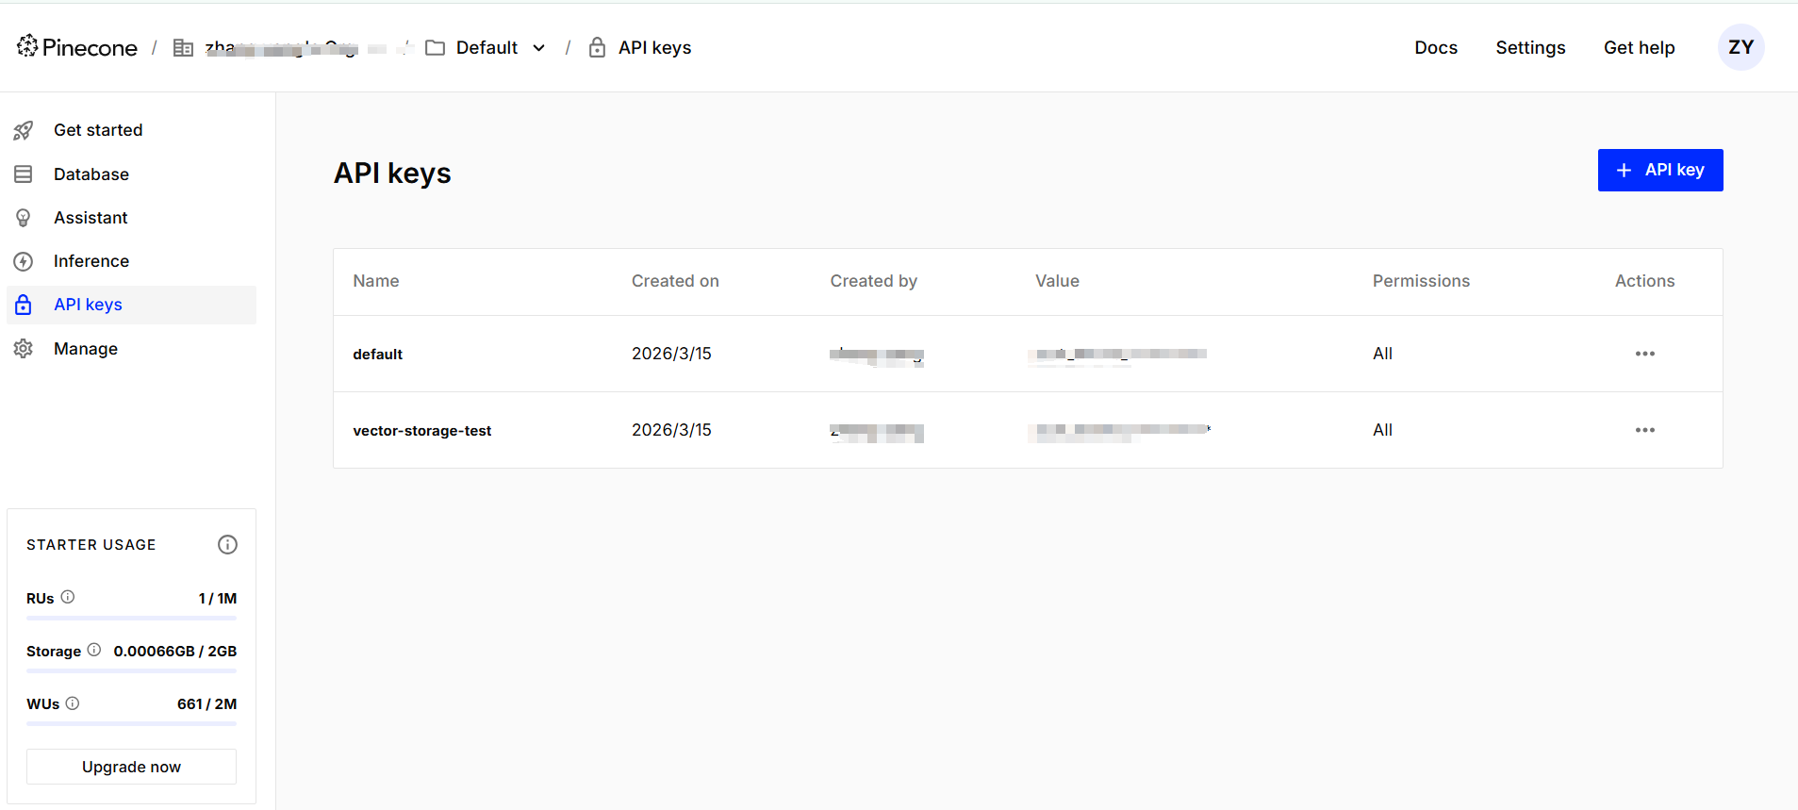Image resolution: width=1798 pixels, height=810 pixels.
Task: Click the Storage usage progress bar
Action: (131, 671)
